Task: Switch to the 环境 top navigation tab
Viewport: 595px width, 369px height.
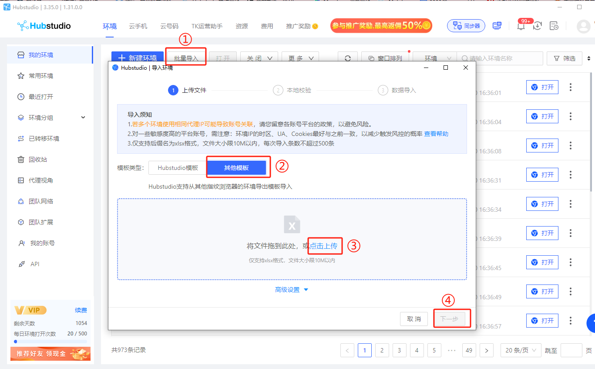Action: coord(110,26)
